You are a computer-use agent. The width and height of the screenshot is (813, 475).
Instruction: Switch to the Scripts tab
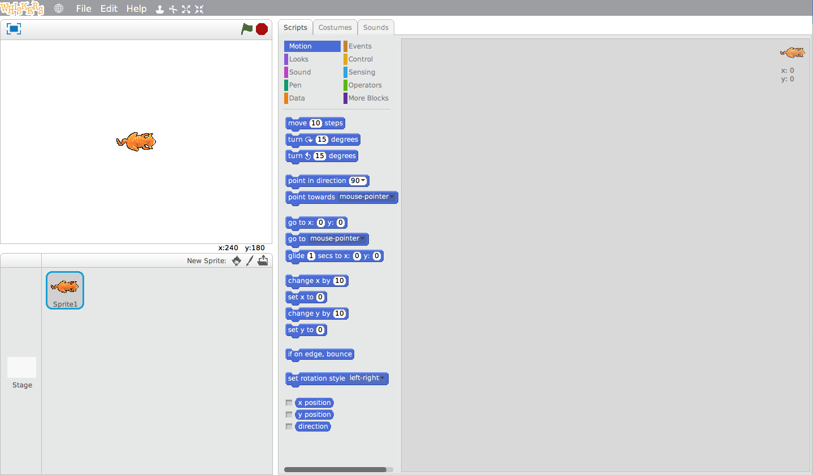[295, 27]
